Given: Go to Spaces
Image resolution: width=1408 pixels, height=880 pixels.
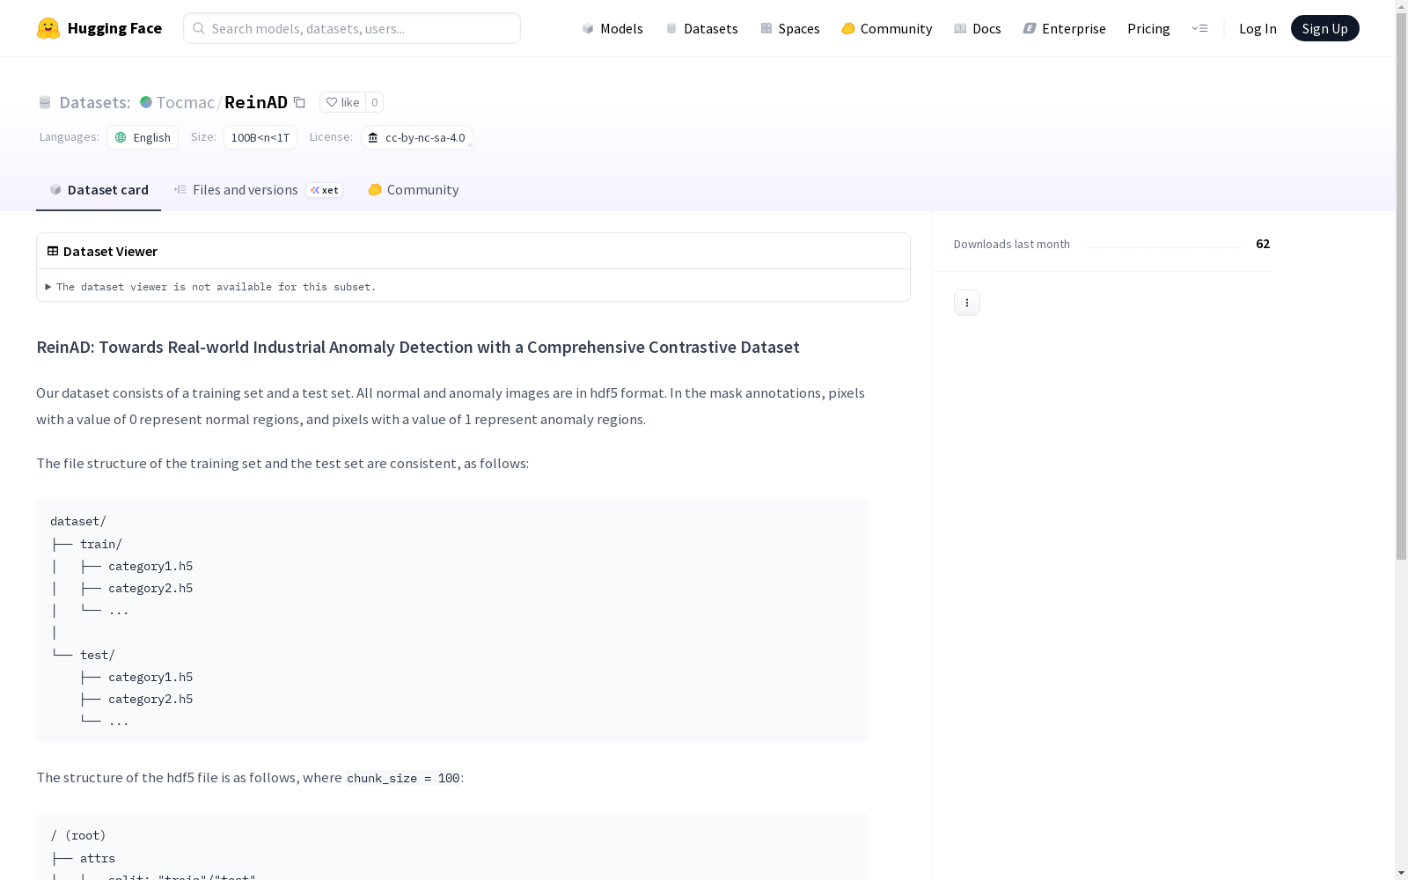Looking at the screenshot, I should tap(789, 28).
